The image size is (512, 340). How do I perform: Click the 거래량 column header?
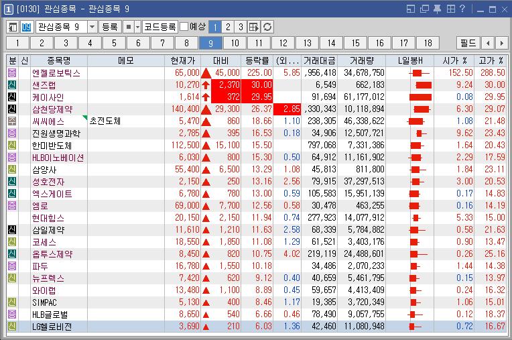pyautogui.click(x=361, y=60)
